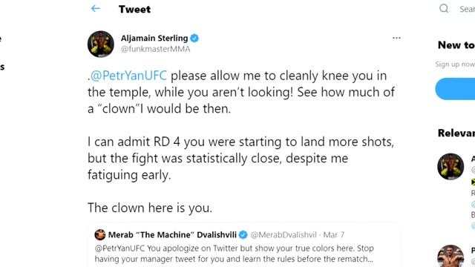Click the Mar 7 timestamp

(333, 235)
